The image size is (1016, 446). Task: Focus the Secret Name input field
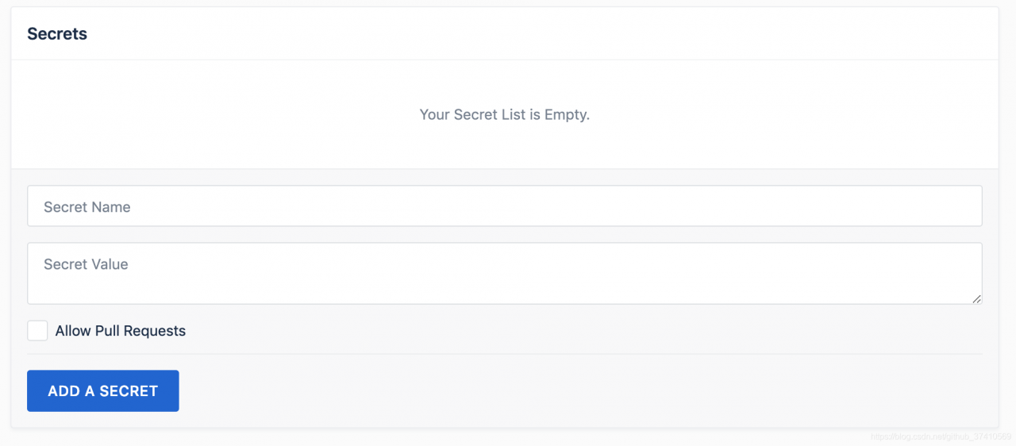pyautogui.click(x=505, y=206)
